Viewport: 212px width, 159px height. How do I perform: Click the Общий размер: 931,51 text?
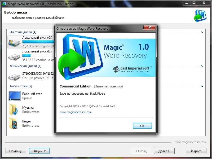(x=38, y=78)
